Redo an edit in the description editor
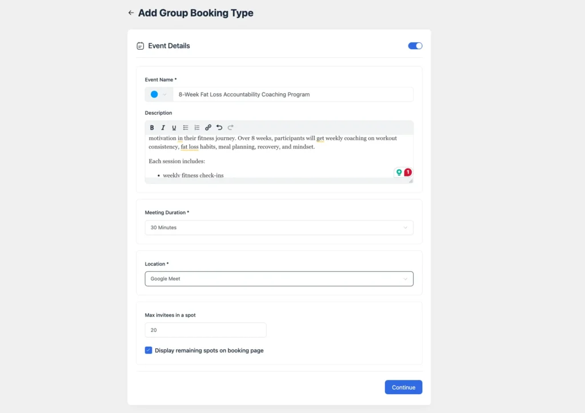 click(230, 127)
